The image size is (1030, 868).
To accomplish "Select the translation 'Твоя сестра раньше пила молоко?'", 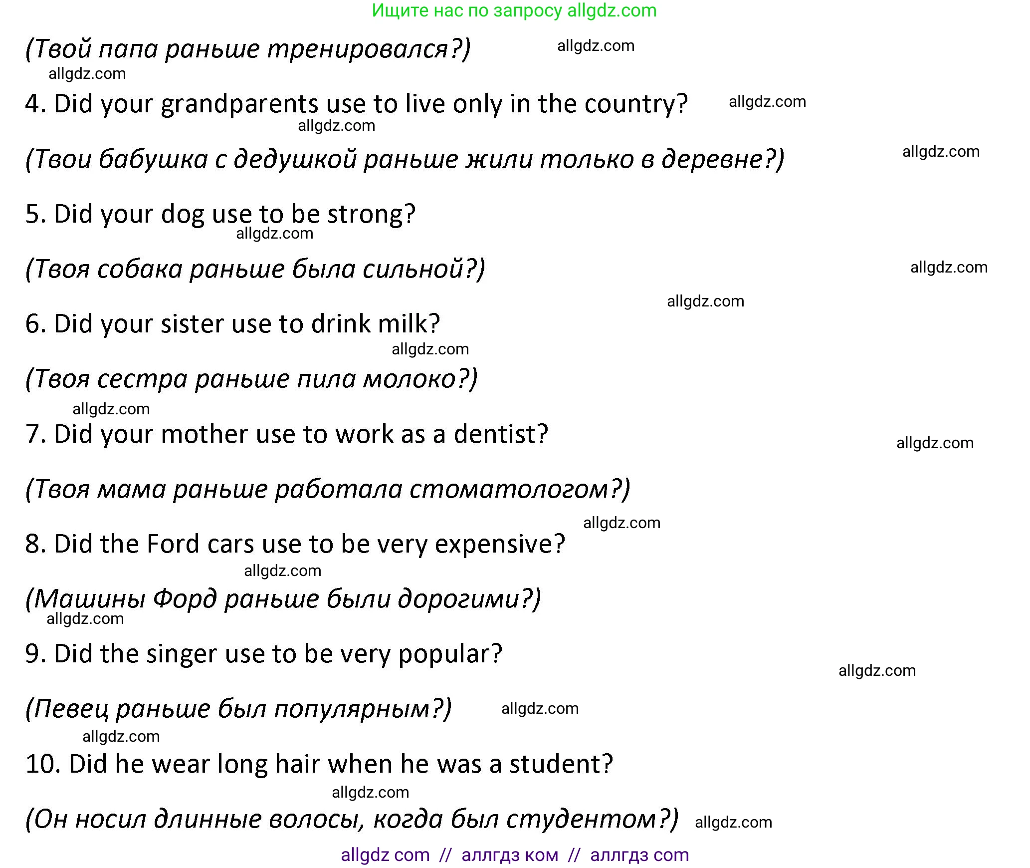I will (x=251, y=379).
